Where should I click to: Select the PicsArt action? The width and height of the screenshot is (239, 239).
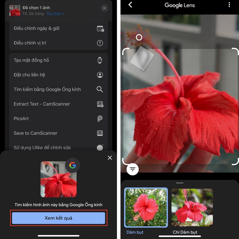click(x=59, y=118)
